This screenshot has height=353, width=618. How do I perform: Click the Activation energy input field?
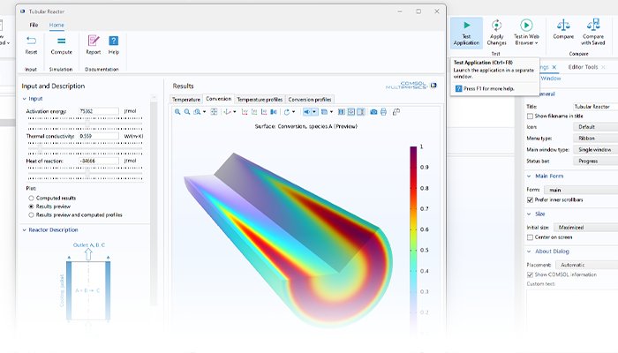click(x=99, y=111)
